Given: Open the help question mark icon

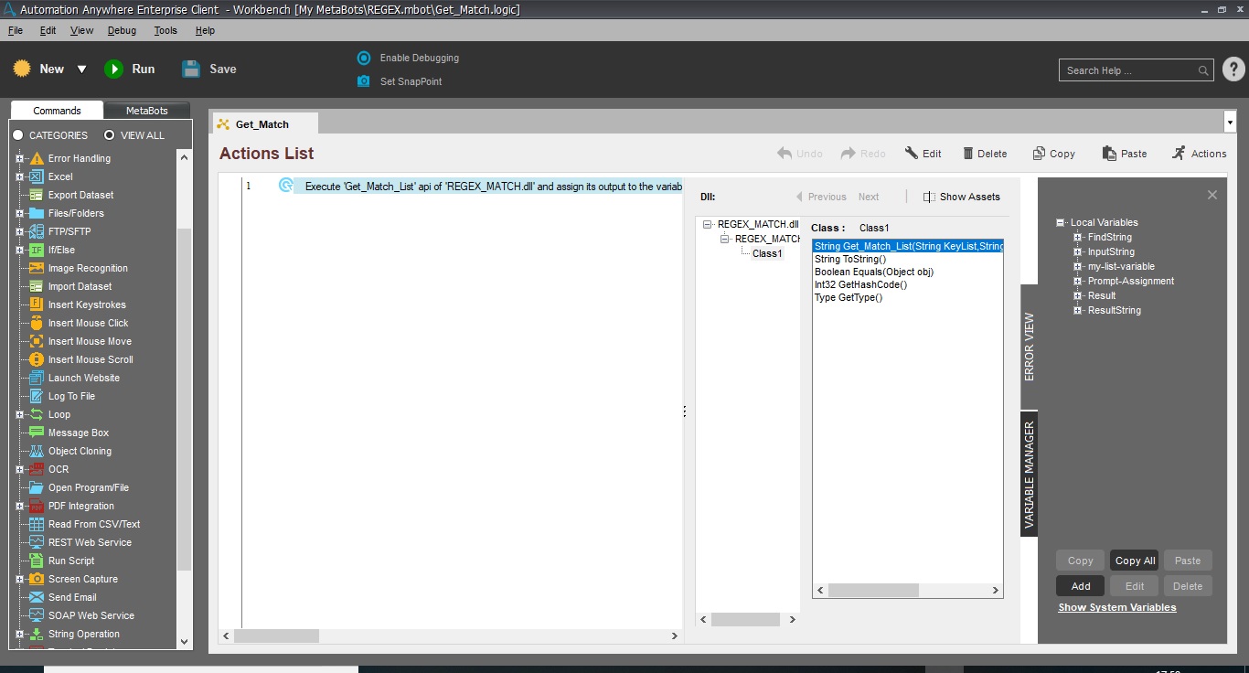Looking at the screenshot, I should tap(1233, 69).
